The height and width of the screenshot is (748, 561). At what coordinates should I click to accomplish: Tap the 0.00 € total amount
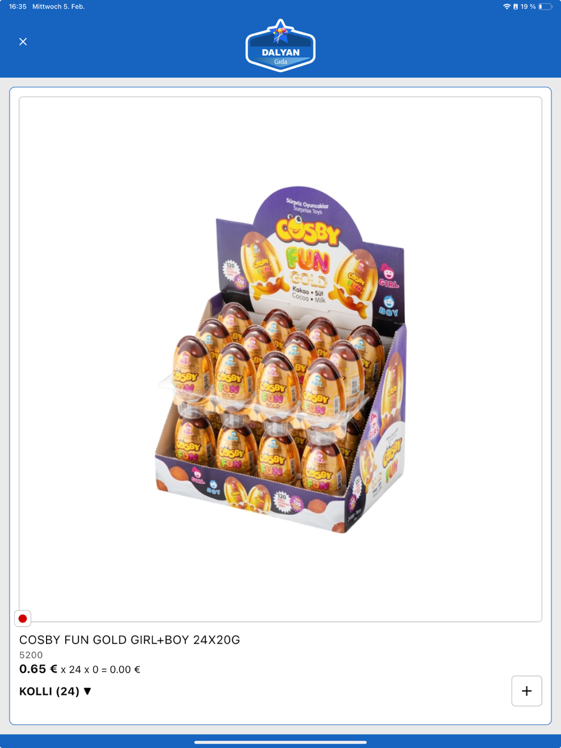pyautogui.click(x=125, y=669)
